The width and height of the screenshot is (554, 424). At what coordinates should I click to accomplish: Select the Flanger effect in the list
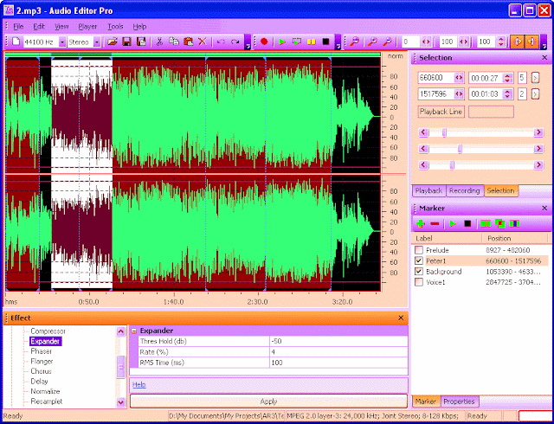(41, 362)
